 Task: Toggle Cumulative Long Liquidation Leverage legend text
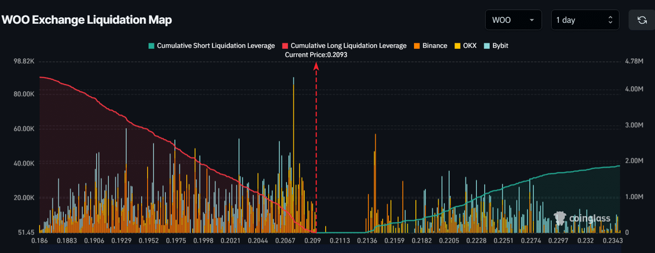pos(348,46)
